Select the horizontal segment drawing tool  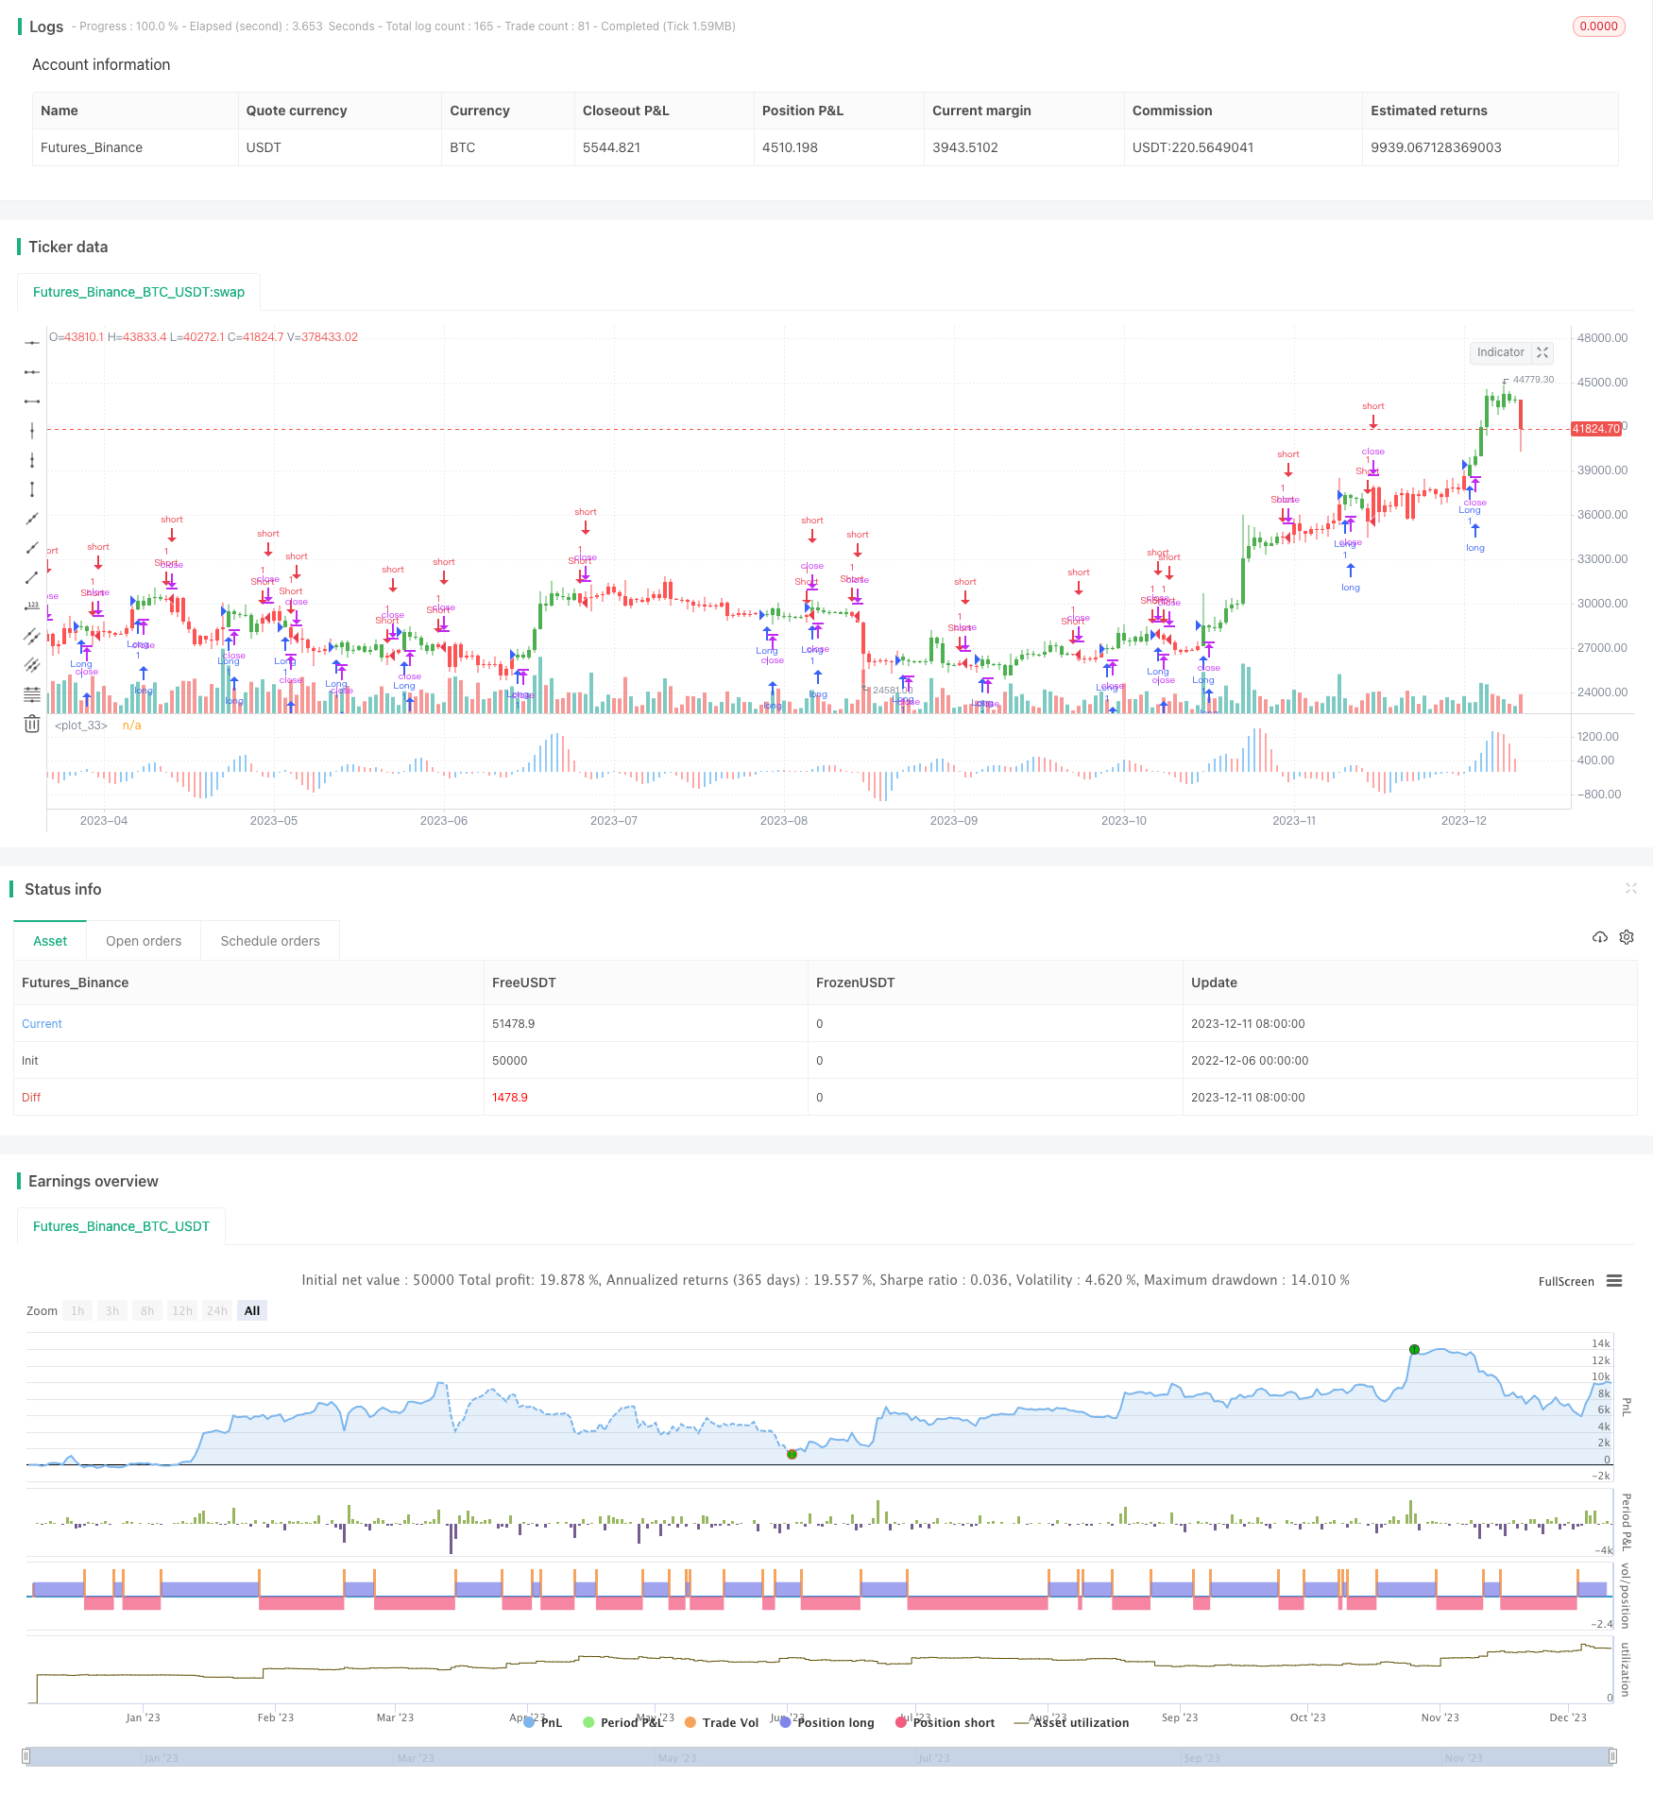[32, 402]
